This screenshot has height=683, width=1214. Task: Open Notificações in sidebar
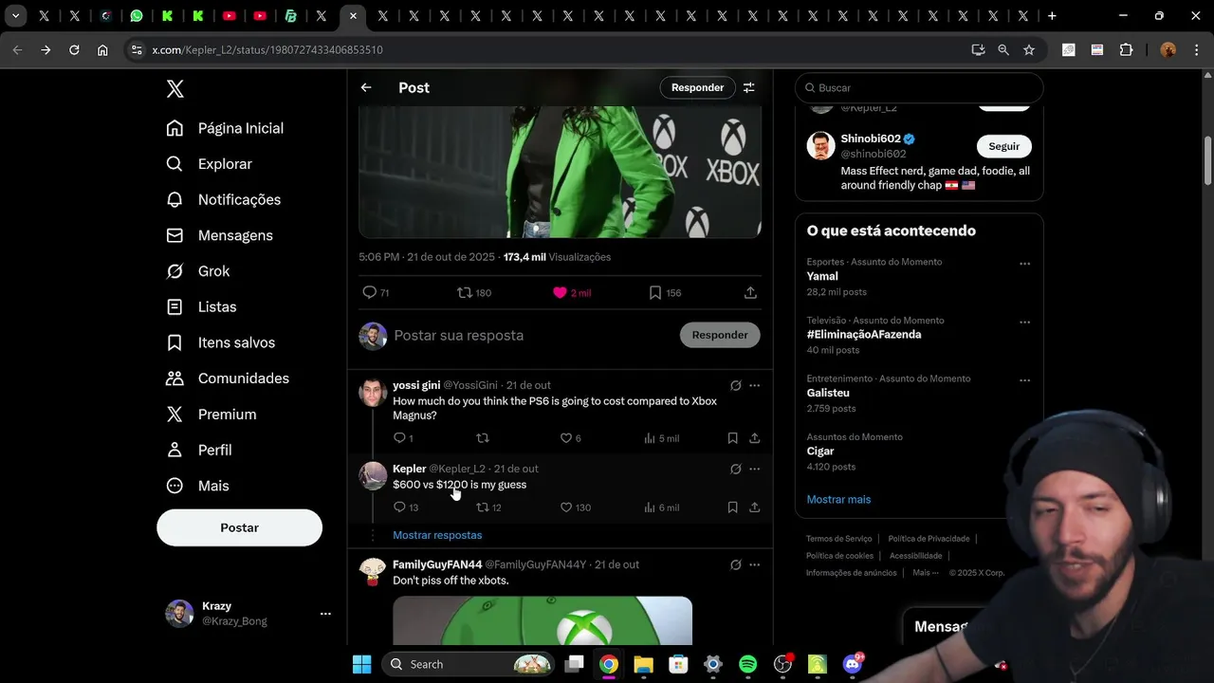tap(224, 199)
